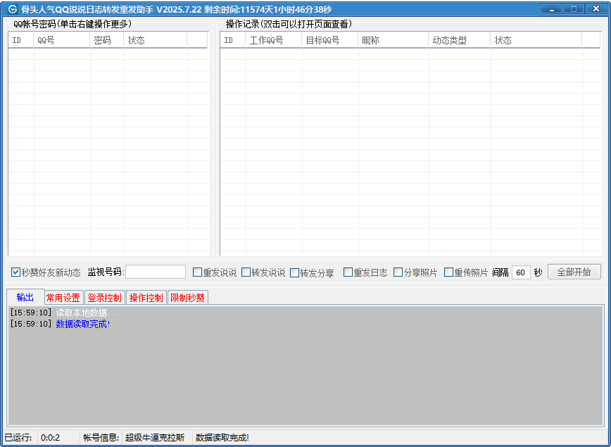Toggle the 转发说说 checkbox
611x447 pixels.
[x=246, y=272]
